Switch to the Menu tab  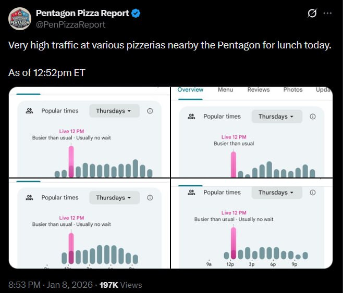(x=225, y=90)
